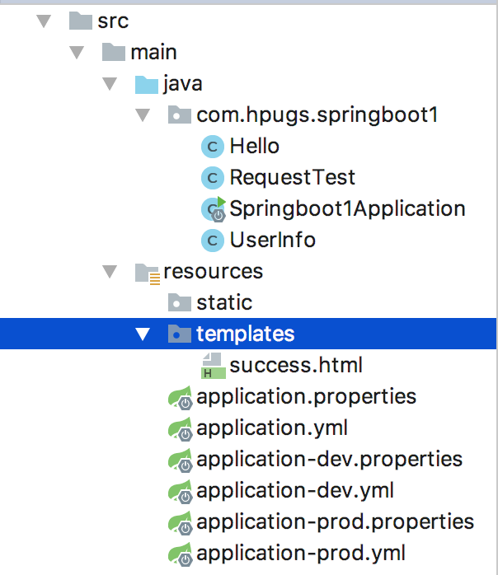Click the Springboot1Application runnable class icon
Image resolution: width=498 pixels, height=575 pixels.
(214, 209)
